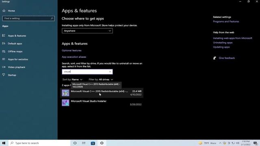
Task: Click the taskbar Type here to search box
Action: pos(39,143)
